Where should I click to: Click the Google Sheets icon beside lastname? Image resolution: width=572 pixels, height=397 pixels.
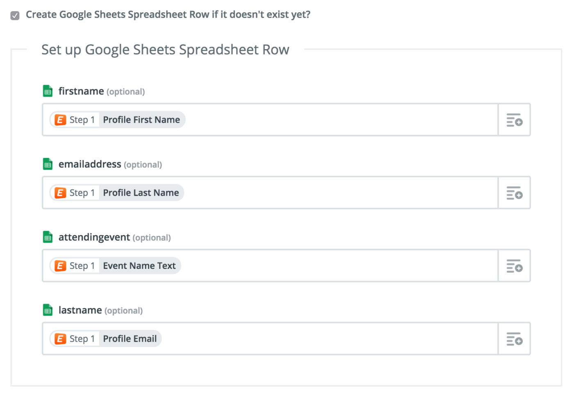click(x=48, y=310)
